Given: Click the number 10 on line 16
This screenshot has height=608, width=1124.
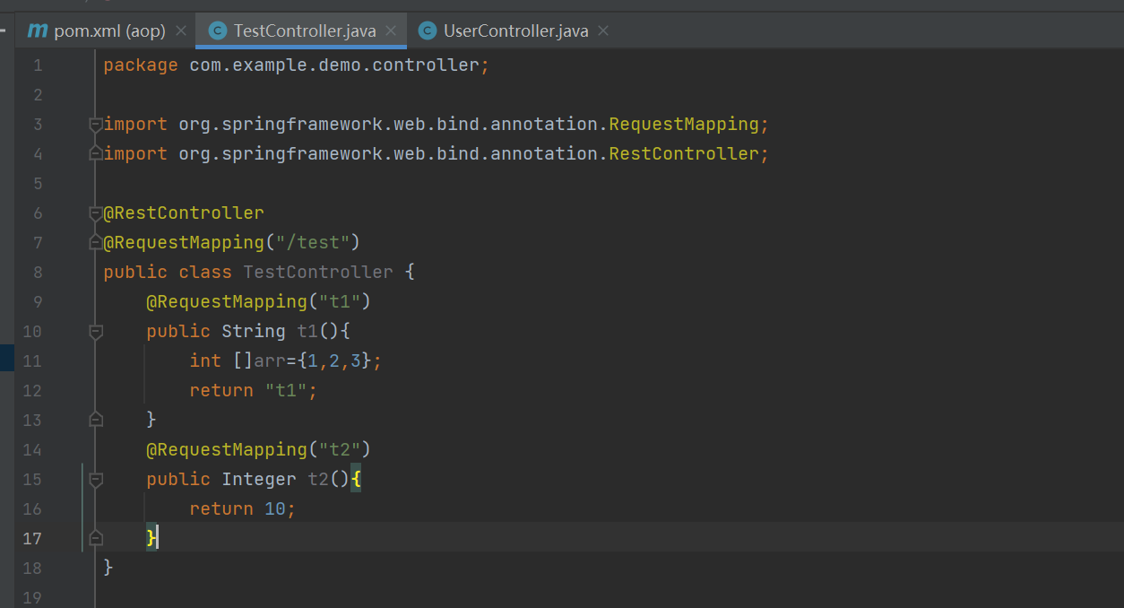Looking at the screenshot, I should click(x=275, y=508).
